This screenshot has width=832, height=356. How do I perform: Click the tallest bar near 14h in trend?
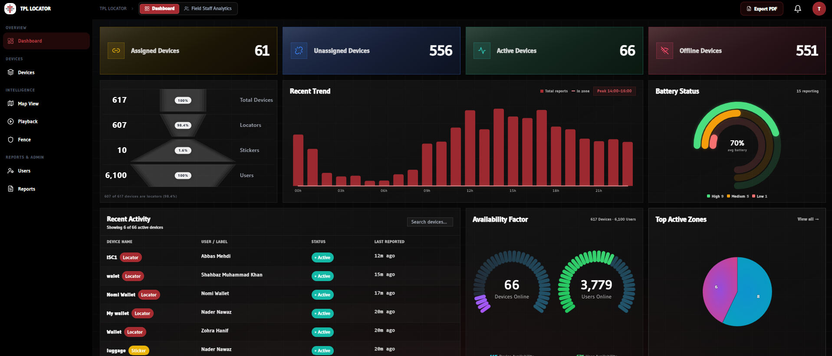tap(499, 147)
